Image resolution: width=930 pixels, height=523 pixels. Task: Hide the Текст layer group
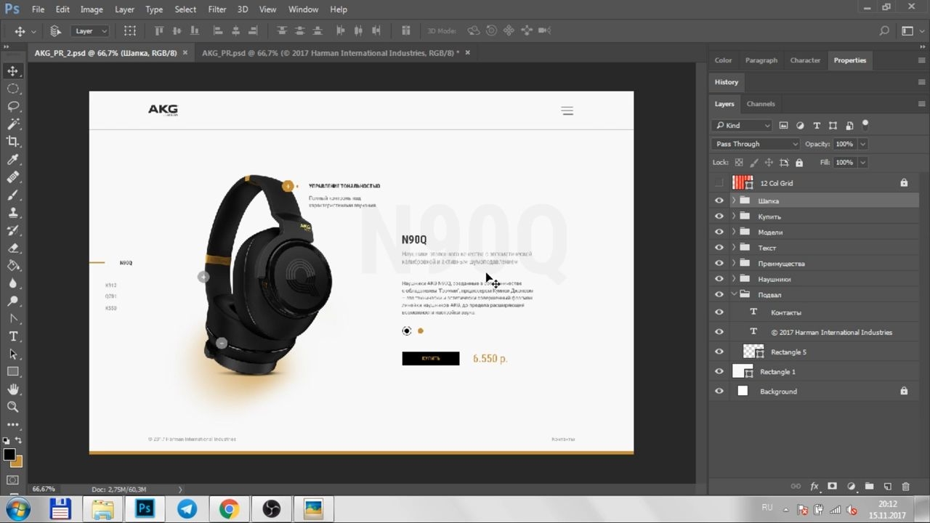tap(719, 248)
